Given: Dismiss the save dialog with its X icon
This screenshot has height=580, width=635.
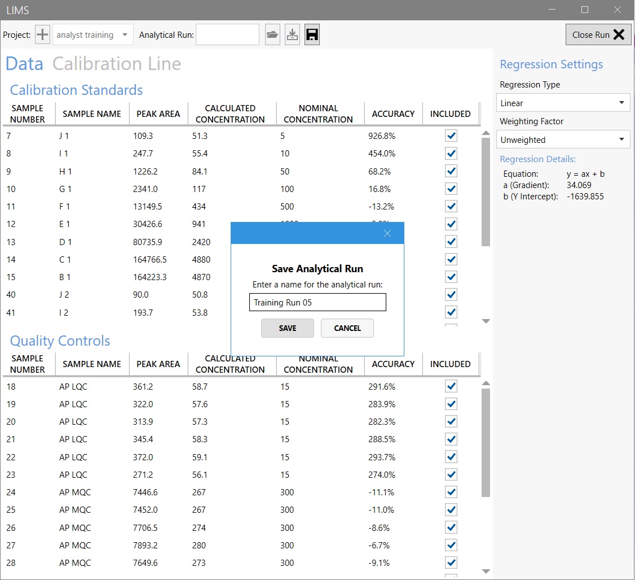Looking at the screenshot, I should (x=387, y=233).
